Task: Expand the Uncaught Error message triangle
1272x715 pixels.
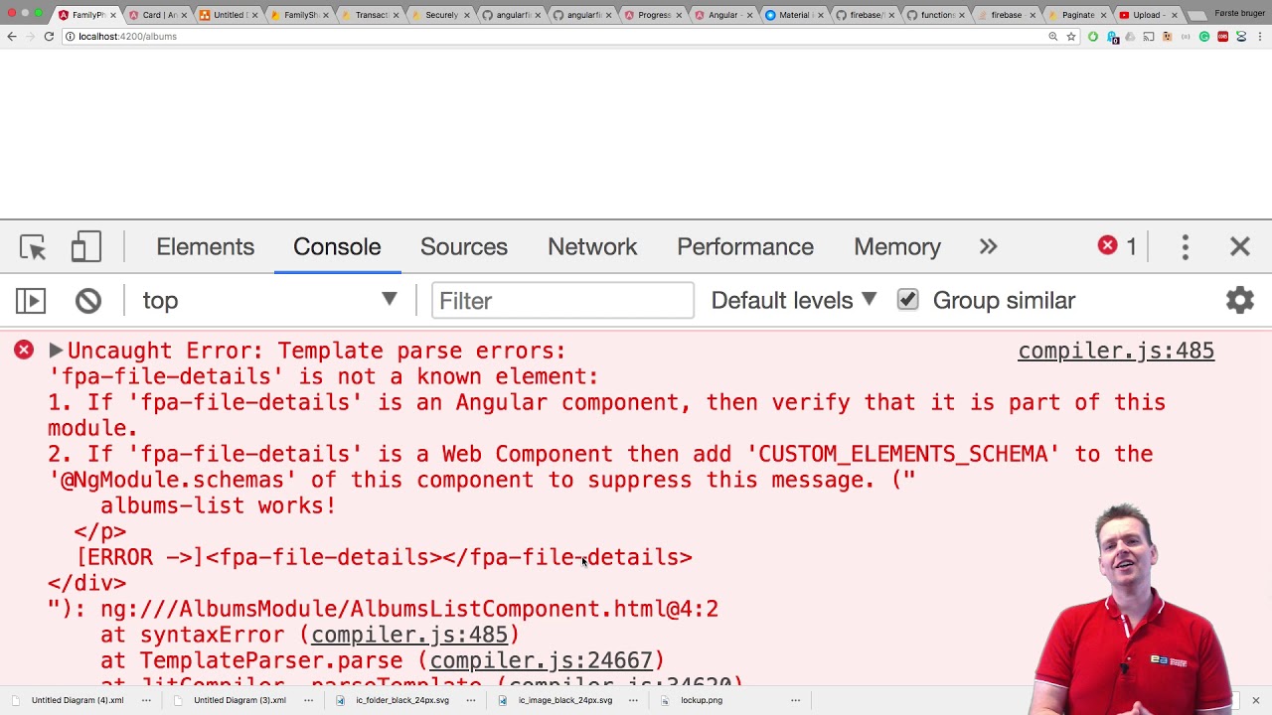Action: [x=56, y=351]
